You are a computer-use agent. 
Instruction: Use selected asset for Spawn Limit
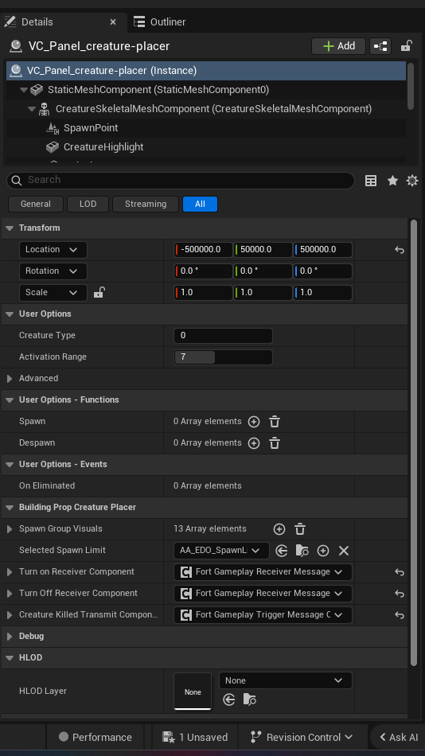(282, 551)
